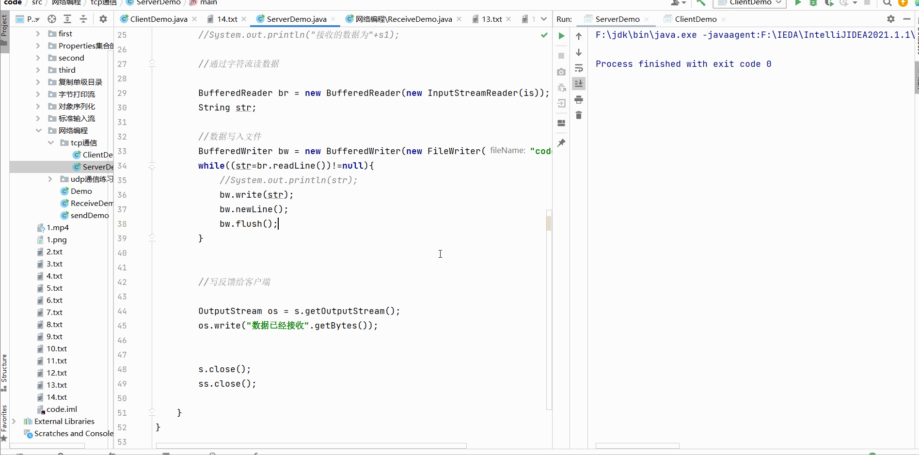
Task: Open hidden editor tabs dropdown arrow
Action: 544,19
